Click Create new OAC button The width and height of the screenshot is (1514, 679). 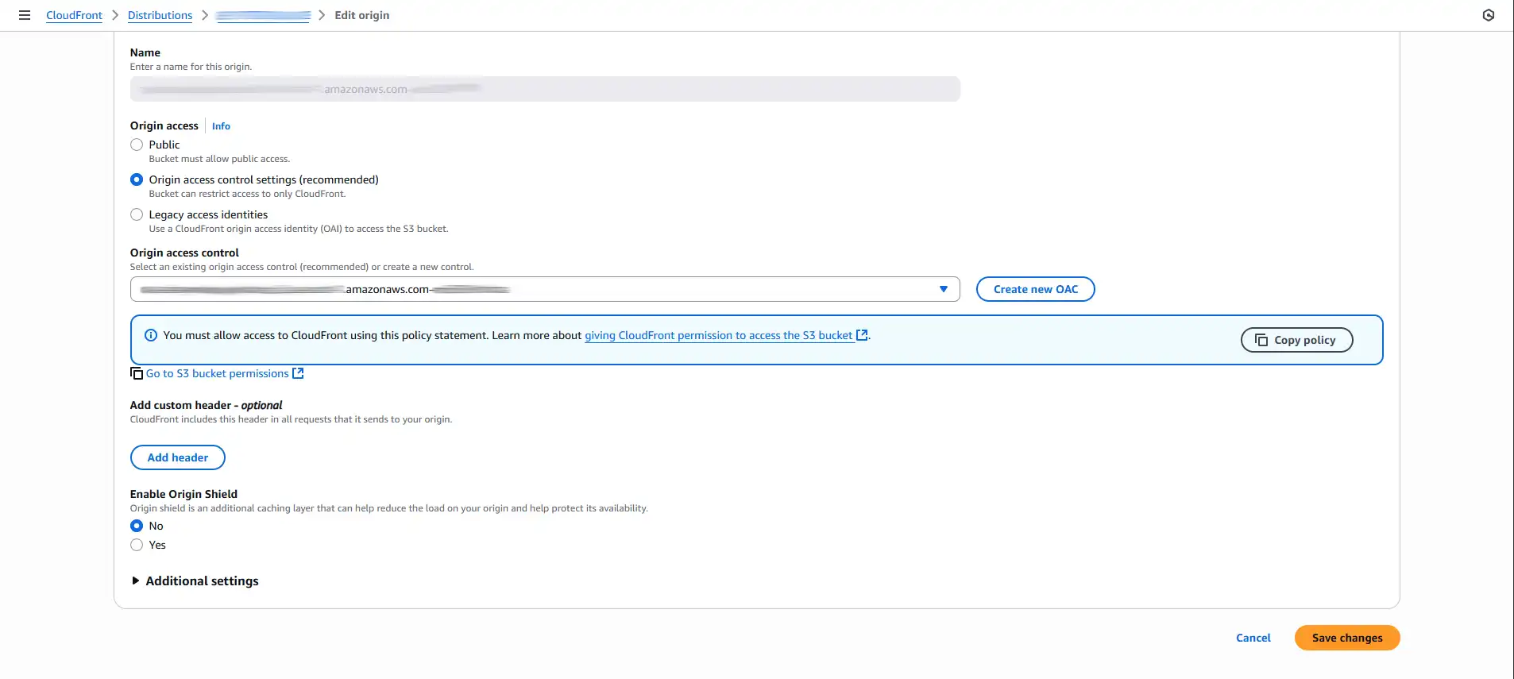click(1035, 289)
